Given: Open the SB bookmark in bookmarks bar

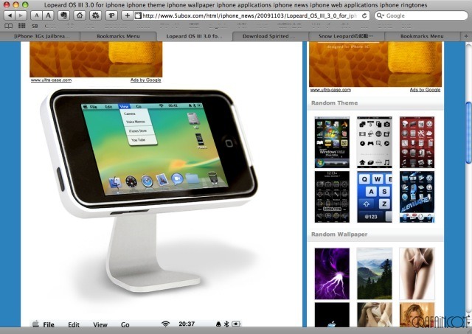Looking at the screenshot, I should 35,27.
